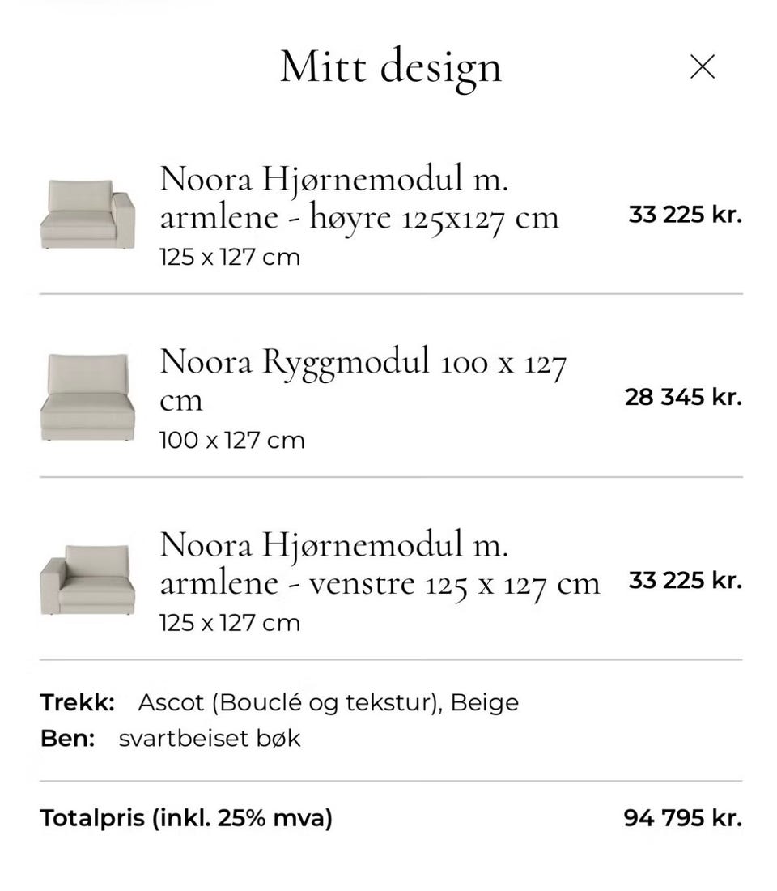
Task: Click the 28 345 kr. price
Action: 683,397
